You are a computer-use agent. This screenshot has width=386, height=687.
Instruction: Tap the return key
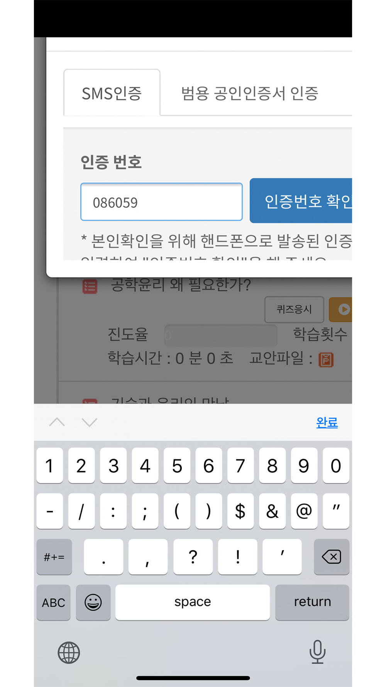coord(312,602)
